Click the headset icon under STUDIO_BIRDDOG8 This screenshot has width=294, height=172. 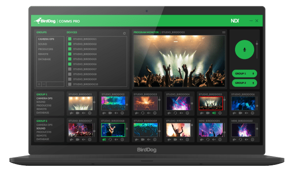(x=110, y=140)
